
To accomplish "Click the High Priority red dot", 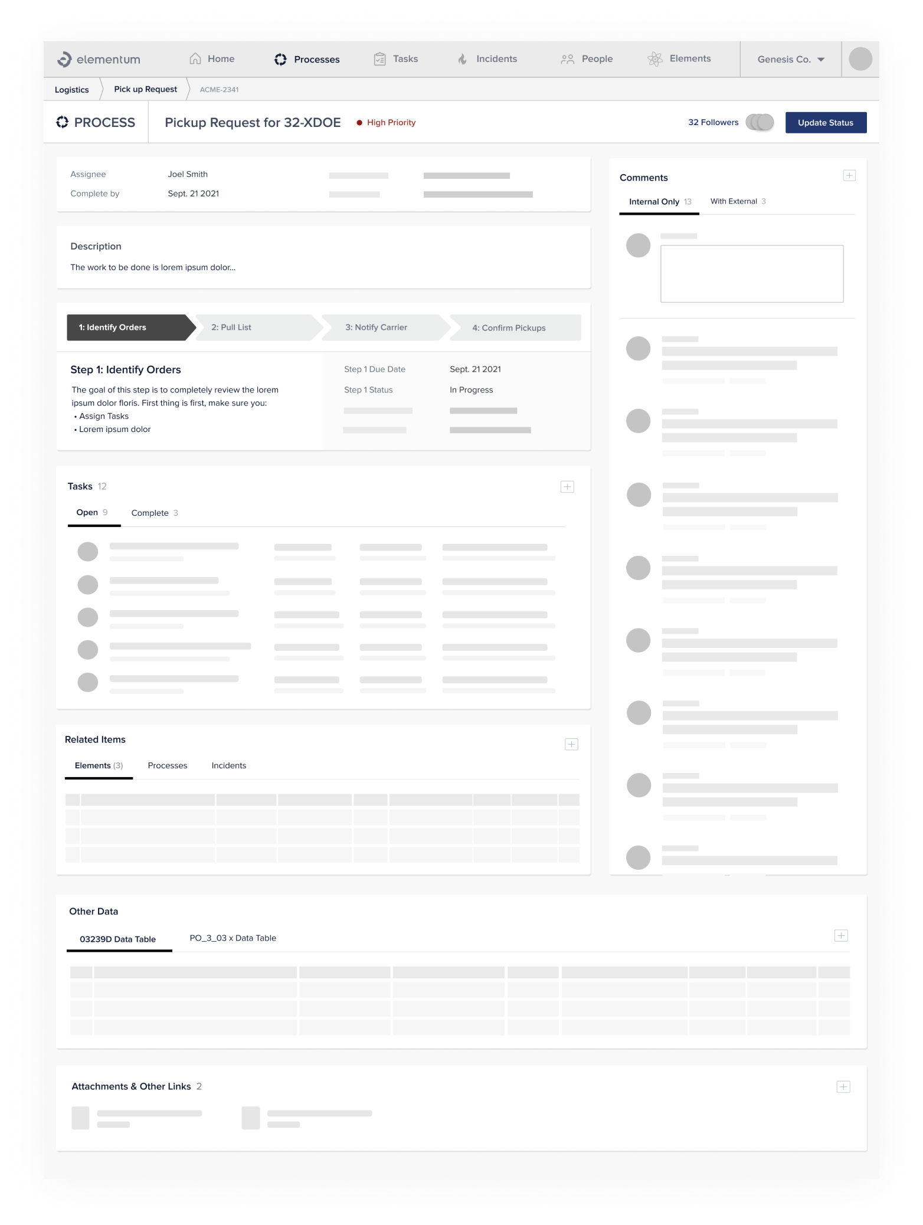I will [359, 123].
